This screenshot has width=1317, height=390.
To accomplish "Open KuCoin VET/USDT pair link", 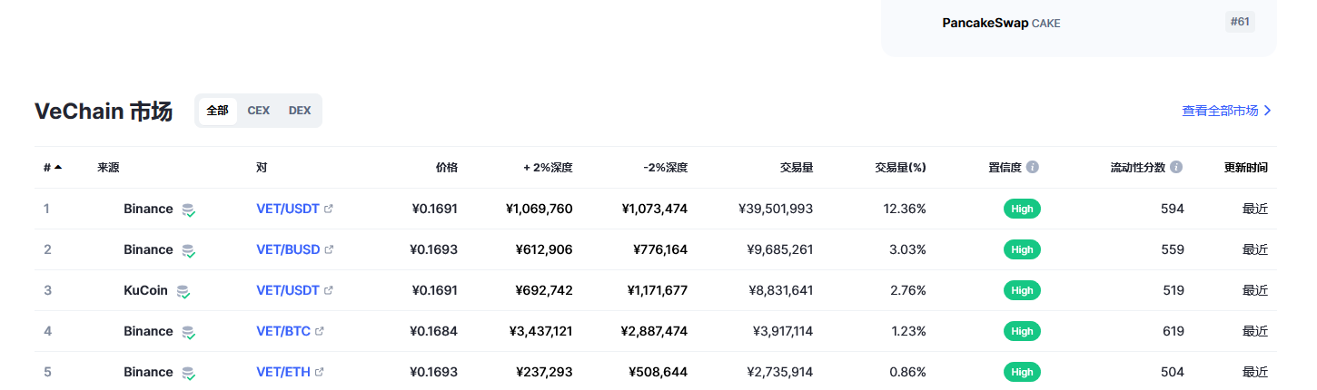I will pos(288,290).
